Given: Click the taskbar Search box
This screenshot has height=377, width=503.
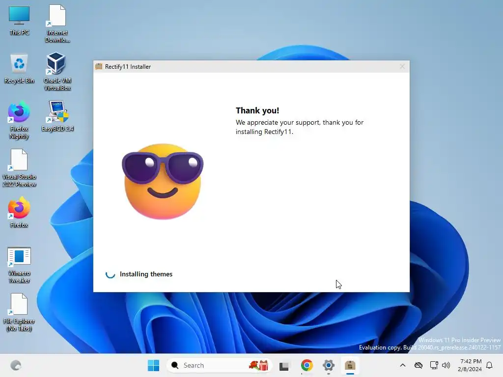Looking at the screenshot, I should 219,365.
